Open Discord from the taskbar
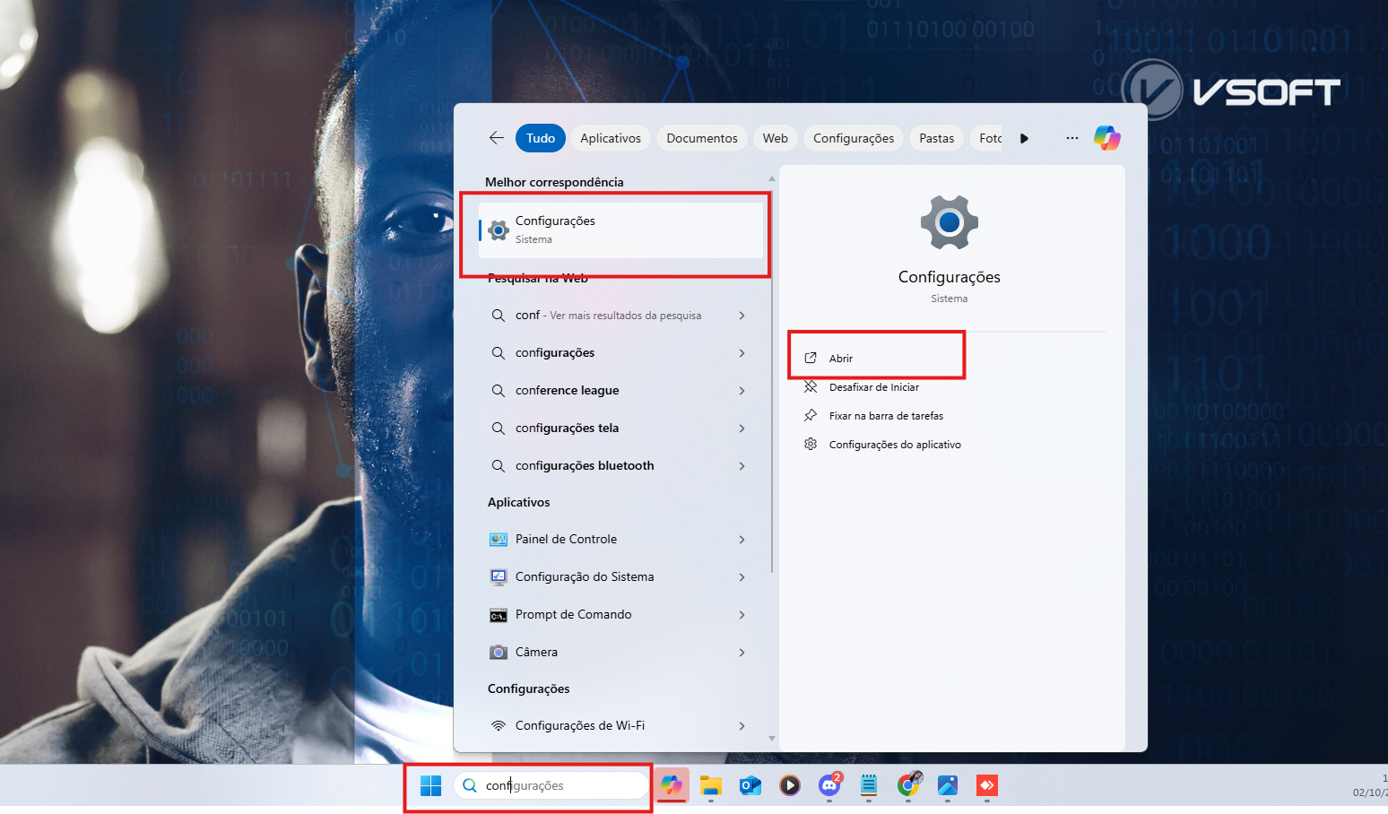 point(829,786)
